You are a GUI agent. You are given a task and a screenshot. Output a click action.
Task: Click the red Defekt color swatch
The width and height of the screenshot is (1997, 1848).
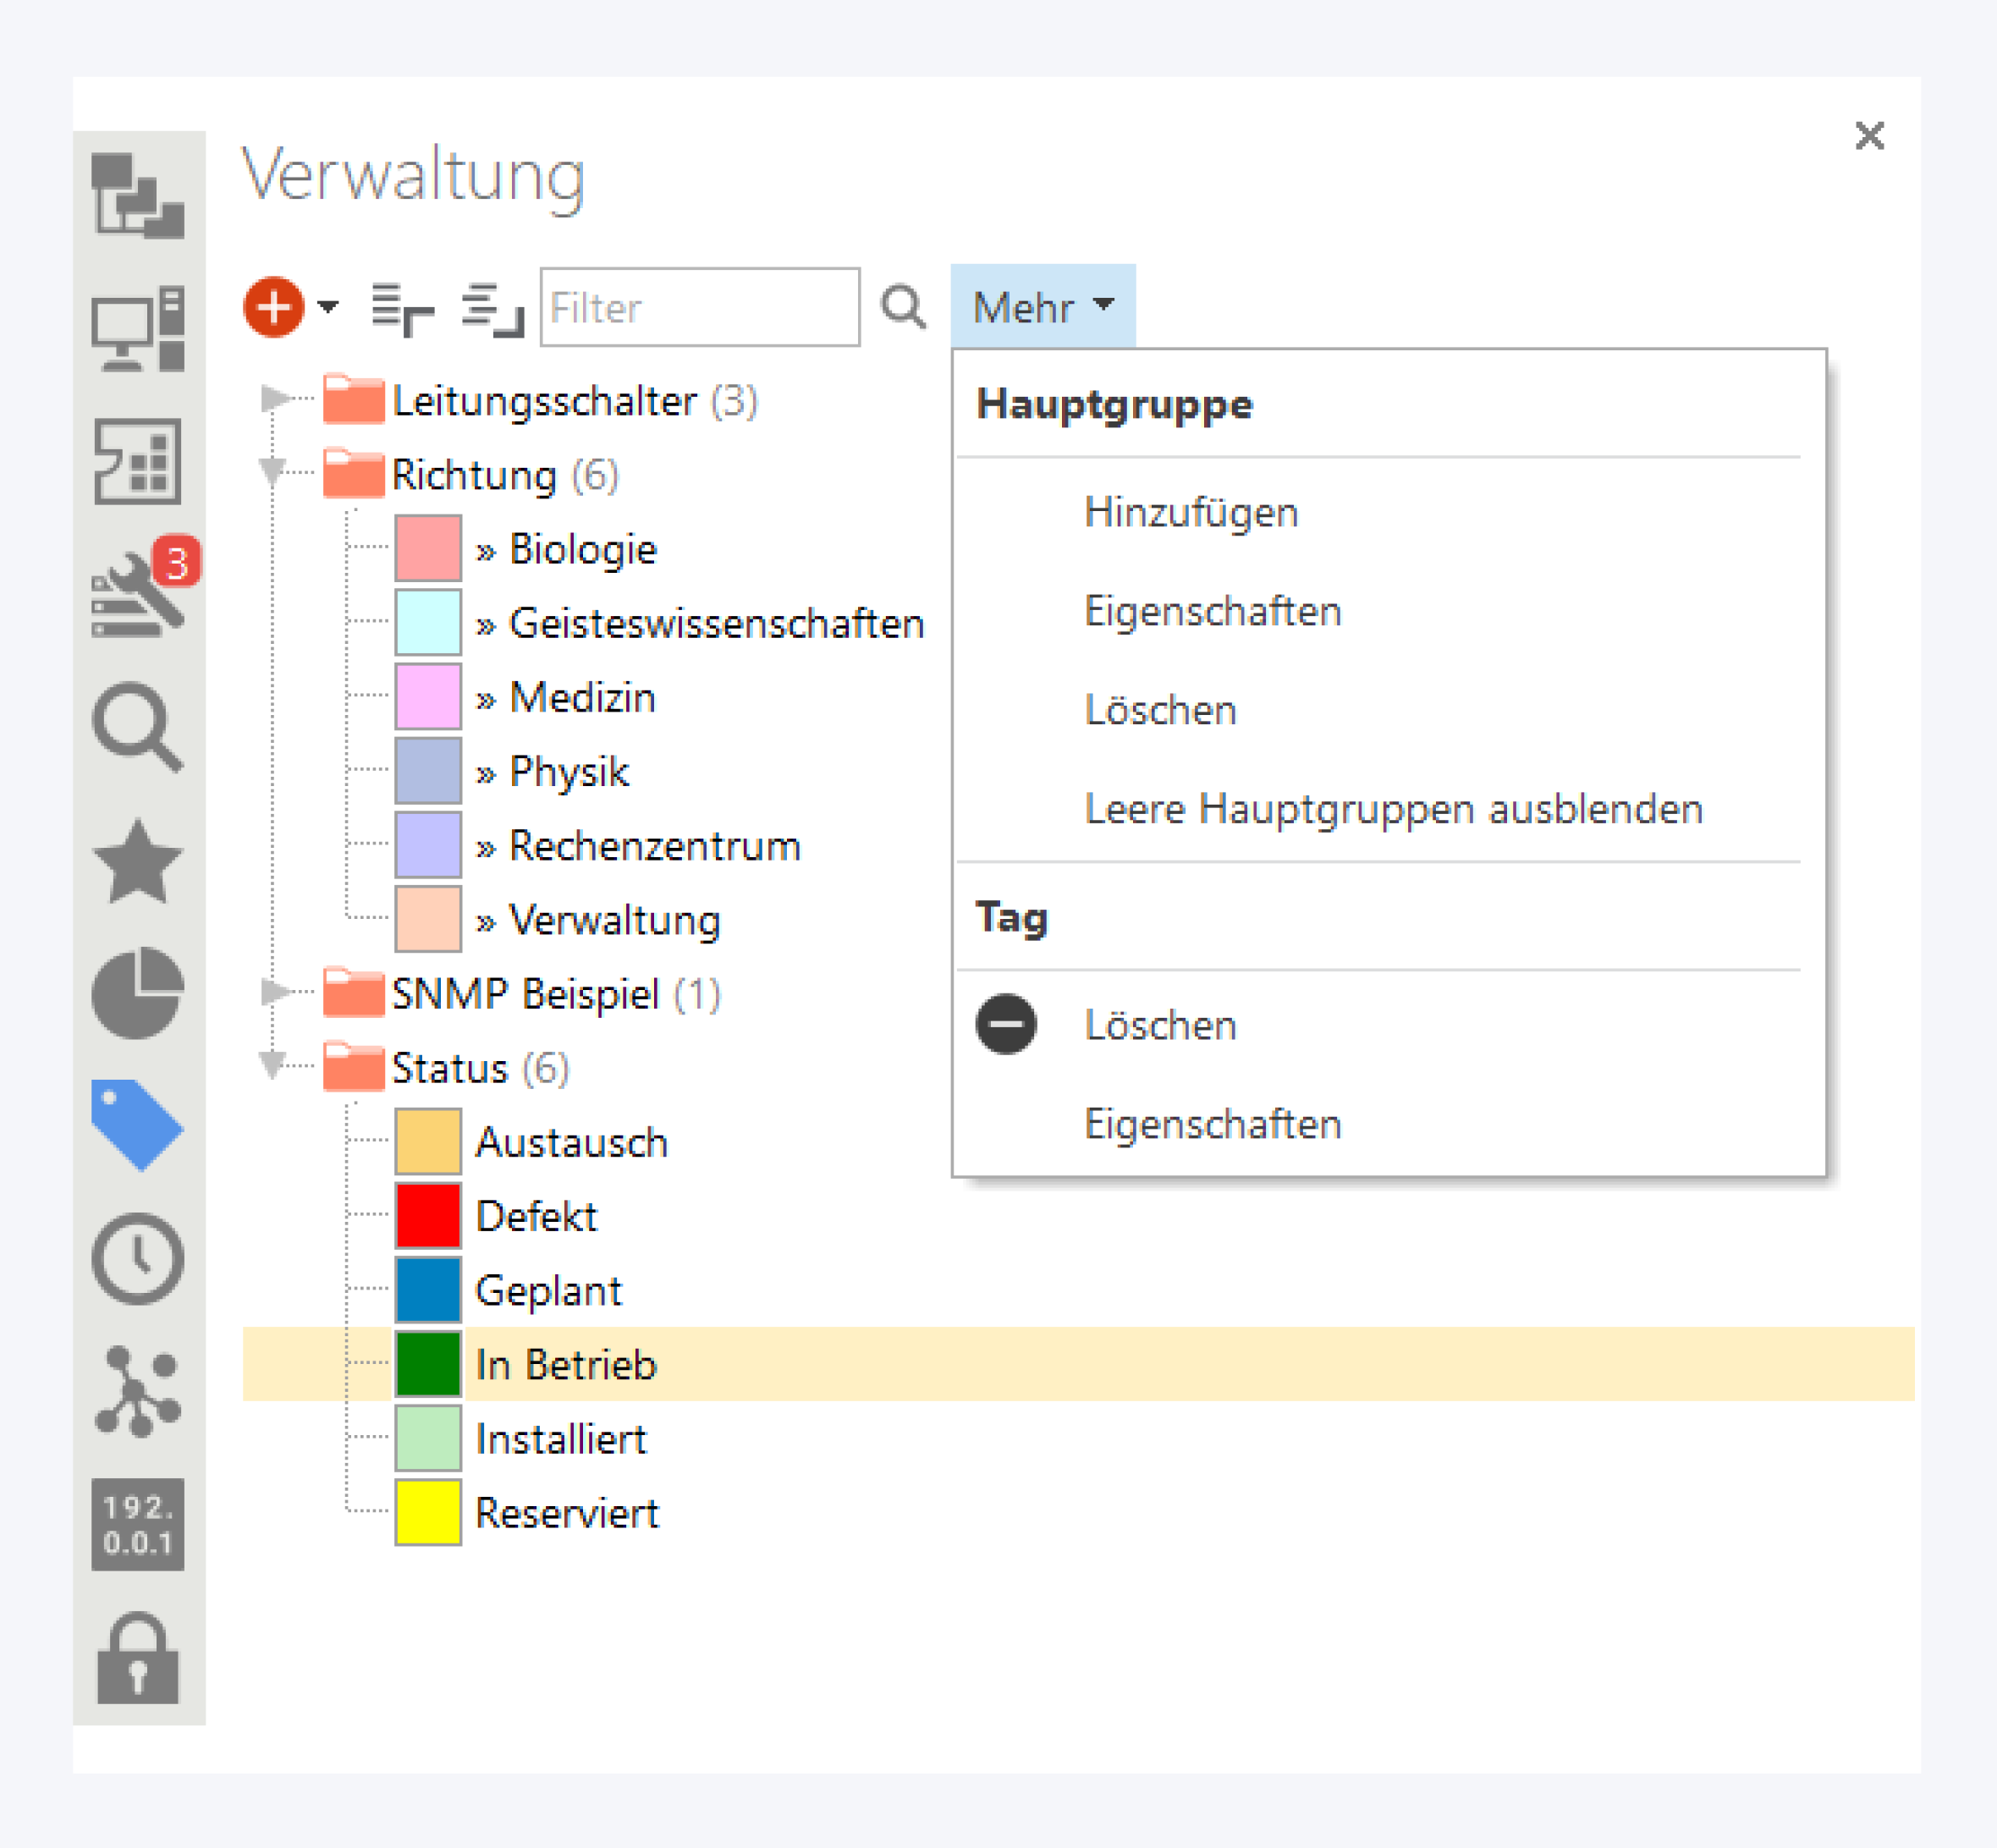point(428,1215)
